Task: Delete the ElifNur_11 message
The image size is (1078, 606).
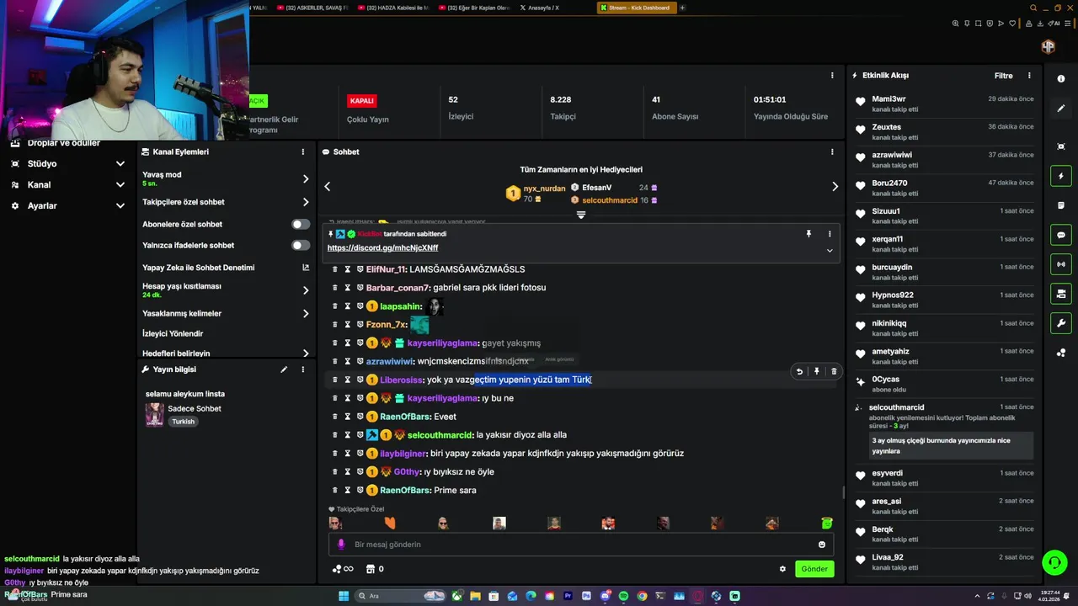Action: pyautogui.click(x=334, y=269)
